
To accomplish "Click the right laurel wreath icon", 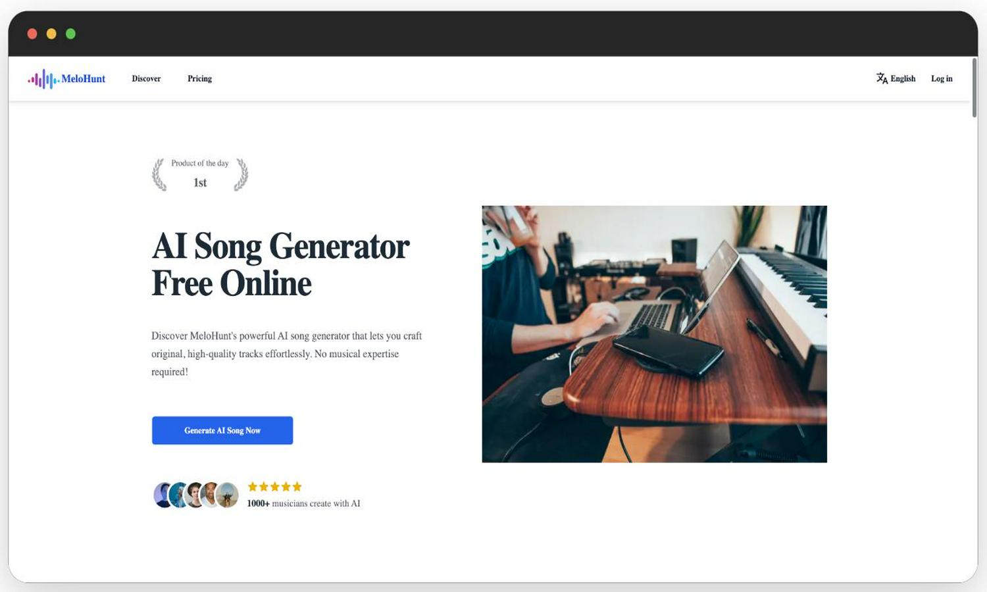I will tap(241, 175).
